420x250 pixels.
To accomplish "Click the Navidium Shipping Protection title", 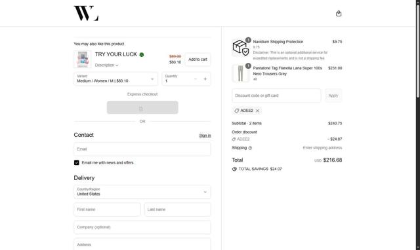I will coord(278,42).
